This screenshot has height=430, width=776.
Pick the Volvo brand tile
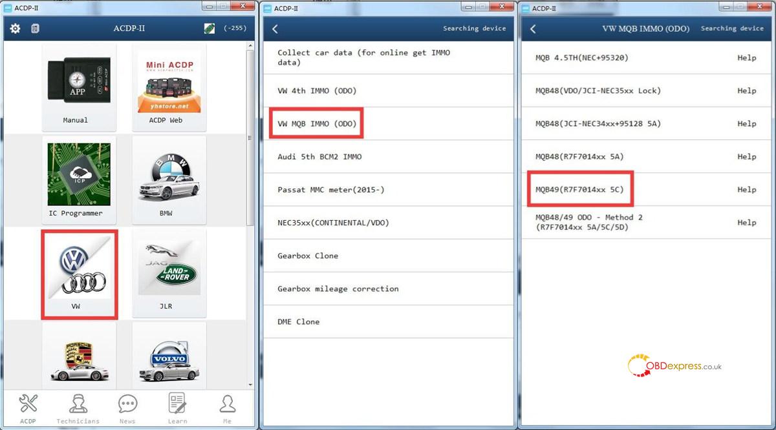169,355
